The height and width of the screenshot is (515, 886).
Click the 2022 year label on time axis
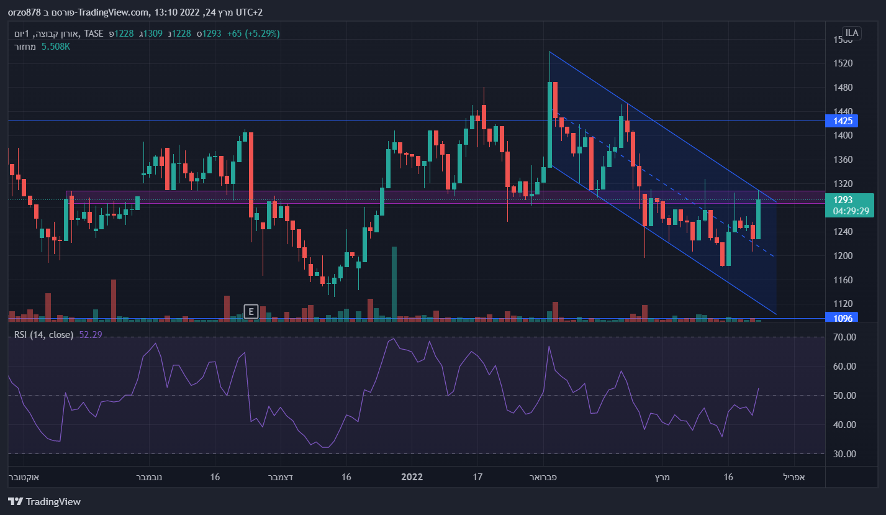point(412,476)
